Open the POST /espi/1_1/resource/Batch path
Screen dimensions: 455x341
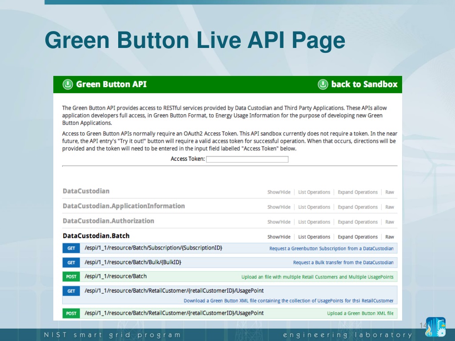[x=116, y=276]
